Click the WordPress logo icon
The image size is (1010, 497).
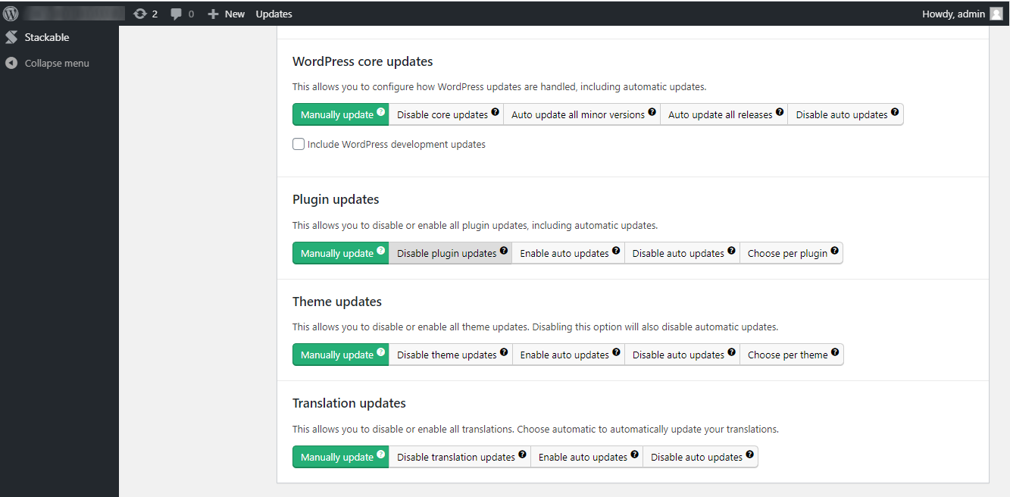pos(11,13)
